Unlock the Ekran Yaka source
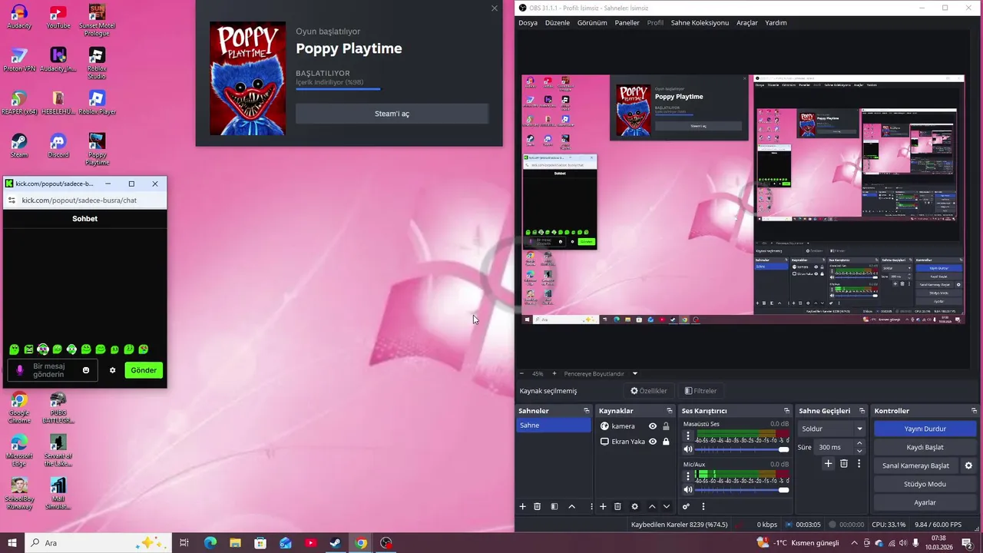 click(x=666, y=442)
